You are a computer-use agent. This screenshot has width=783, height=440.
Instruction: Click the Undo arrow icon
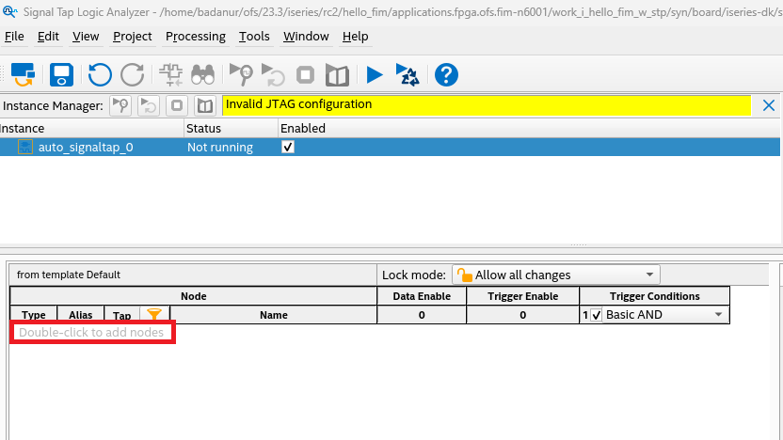(x=100, y=74)
